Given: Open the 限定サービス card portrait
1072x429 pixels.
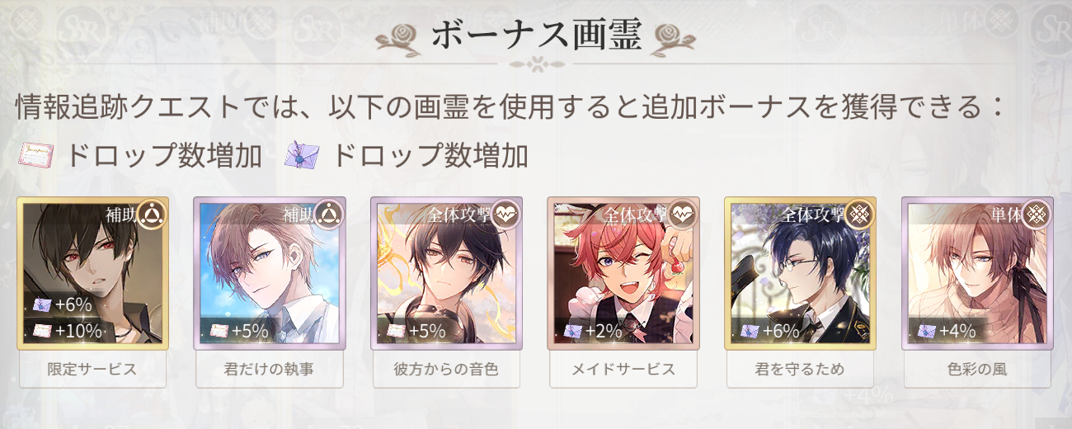Looking at the screenshot, I should [92, 273].
